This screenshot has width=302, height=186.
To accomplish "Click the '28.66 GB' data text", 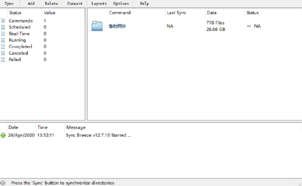I will pyautogui.click(x=216, y=29).
